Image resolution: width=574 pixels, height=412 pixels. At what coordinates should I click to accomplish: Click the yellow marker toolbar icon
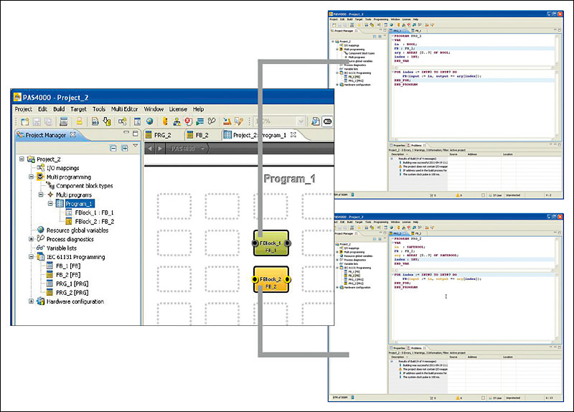point(165,121)
